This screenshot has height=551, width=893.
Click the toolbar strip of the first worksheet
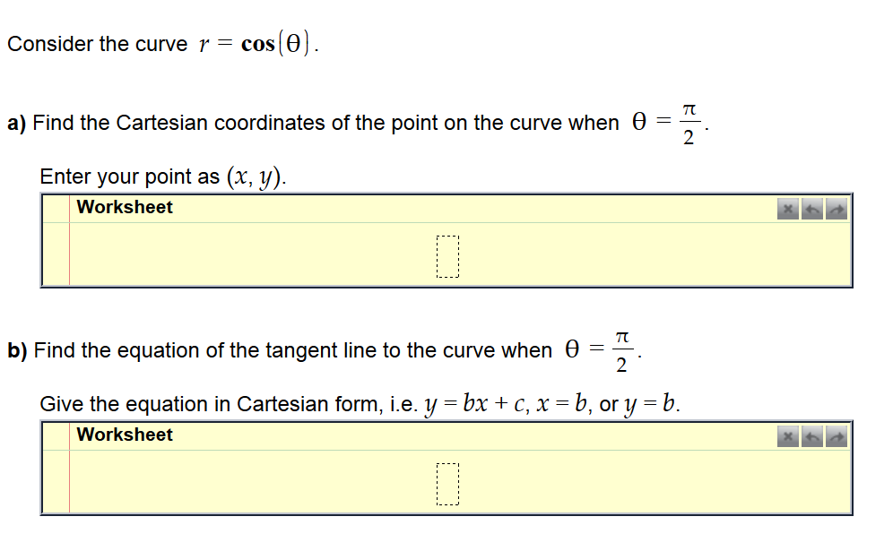point(448,207)
